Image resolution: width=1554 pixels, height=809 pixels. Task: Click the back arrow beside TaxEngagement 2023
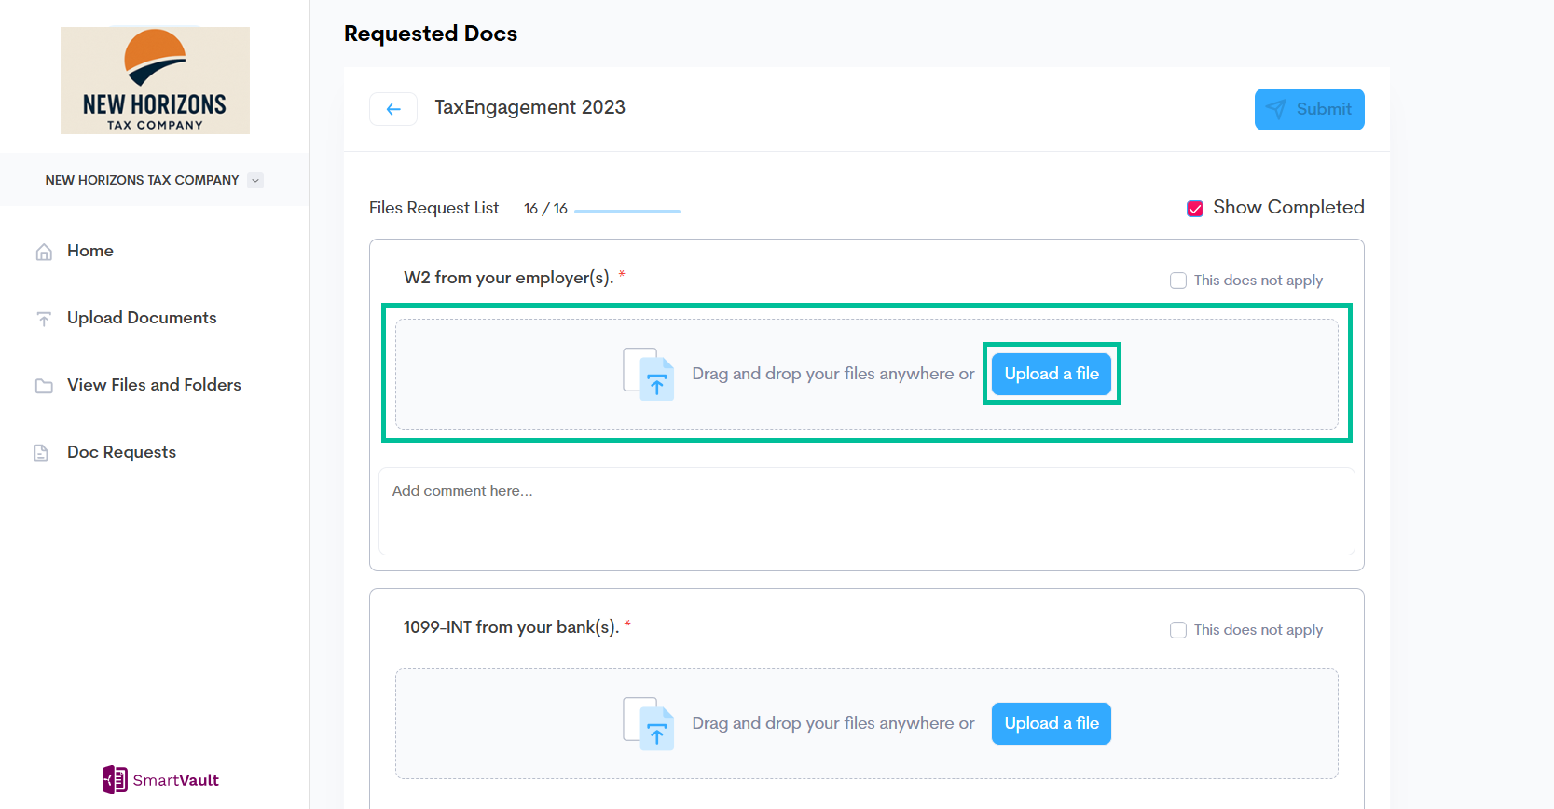[393, 109]
